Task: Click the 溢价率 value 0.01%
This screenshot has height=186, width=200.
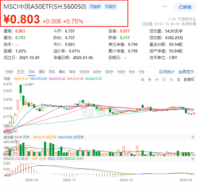Action: coord(74,51)
